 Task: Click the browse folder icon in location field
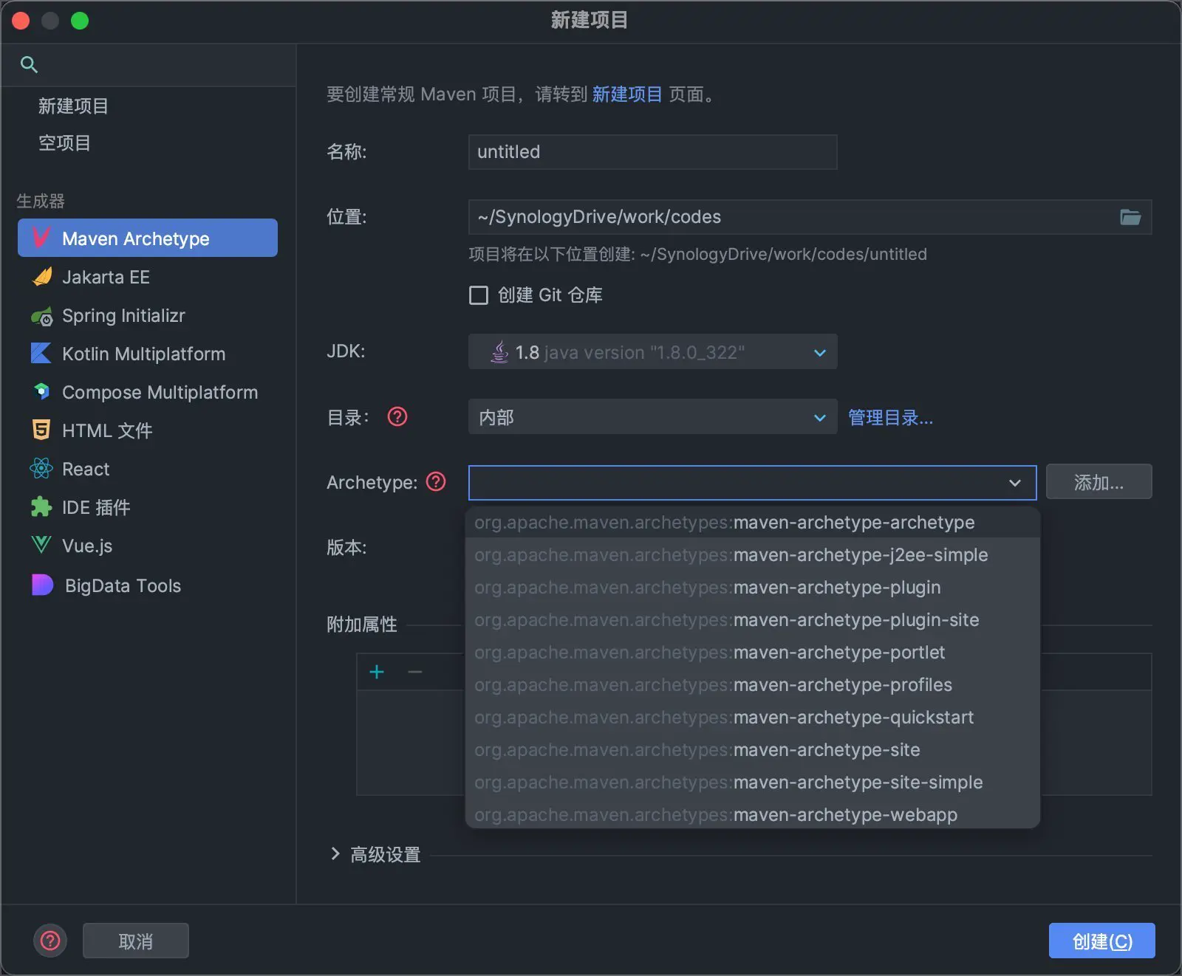[1130, 217]
